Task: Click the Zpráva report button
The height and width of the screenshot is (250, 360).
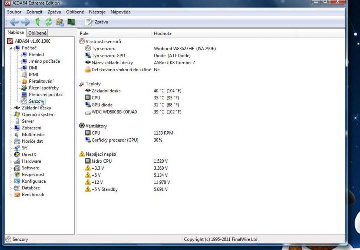Action: pyautogui.click(x=96, y=22)
